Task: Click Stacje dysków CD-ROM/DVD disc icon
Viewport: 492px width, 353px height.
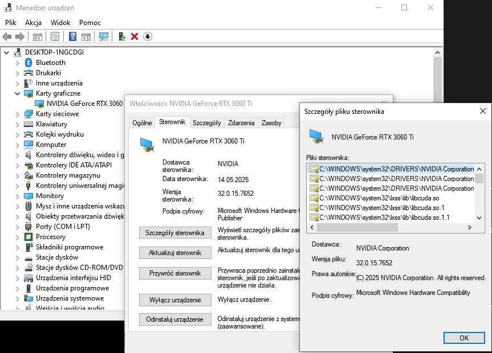Action: coord(29,268)
